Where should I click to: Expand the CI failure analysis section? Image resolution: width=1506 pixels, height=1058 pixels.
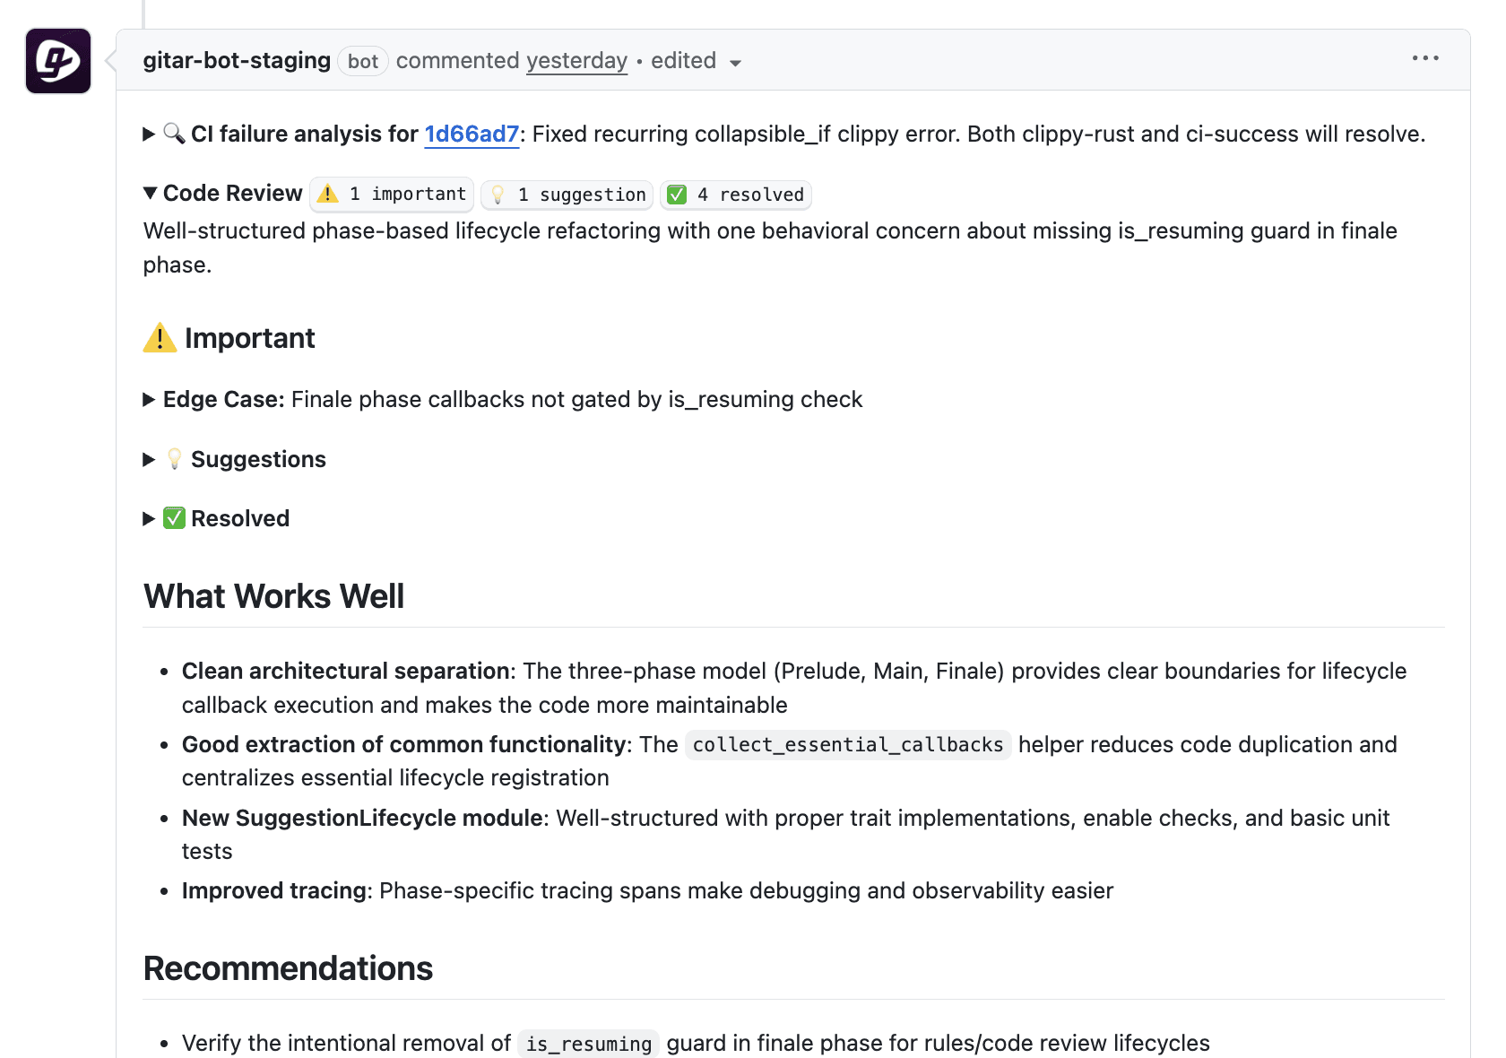149,134
